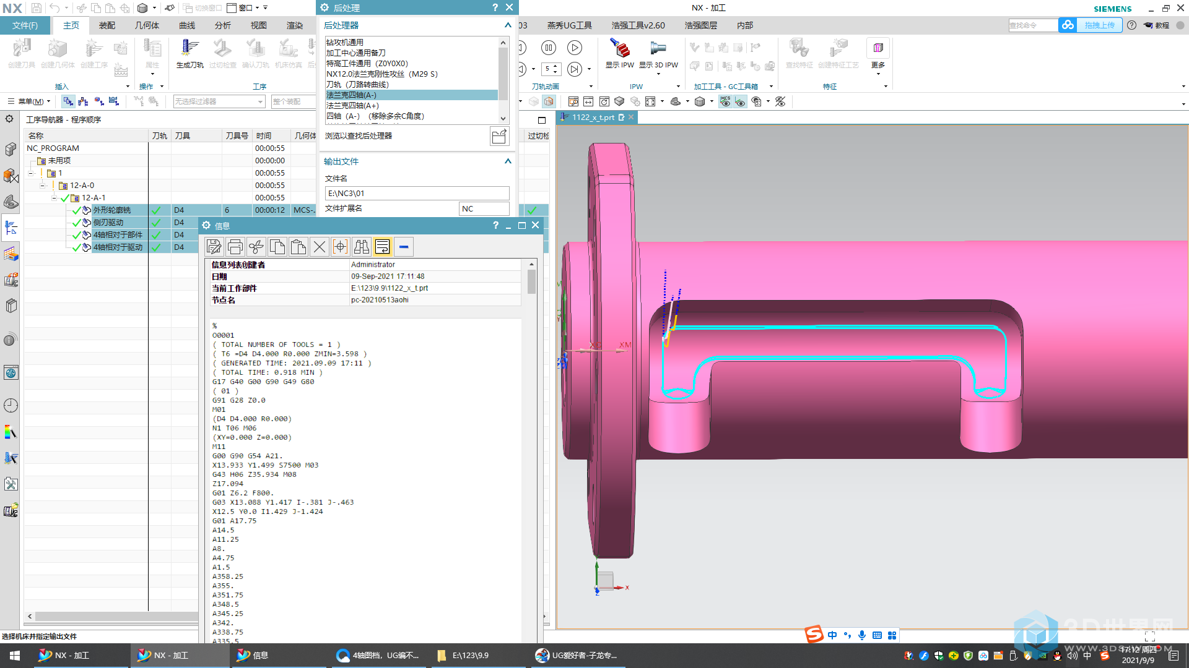Open the History clock sidebar icon
Screen dimensions: 1189x668
tap(11, 406)
